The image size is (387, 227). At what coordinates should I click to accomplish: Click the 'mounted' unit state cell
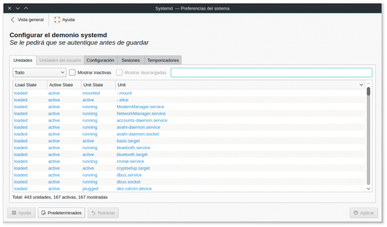(x=91, y=93)
